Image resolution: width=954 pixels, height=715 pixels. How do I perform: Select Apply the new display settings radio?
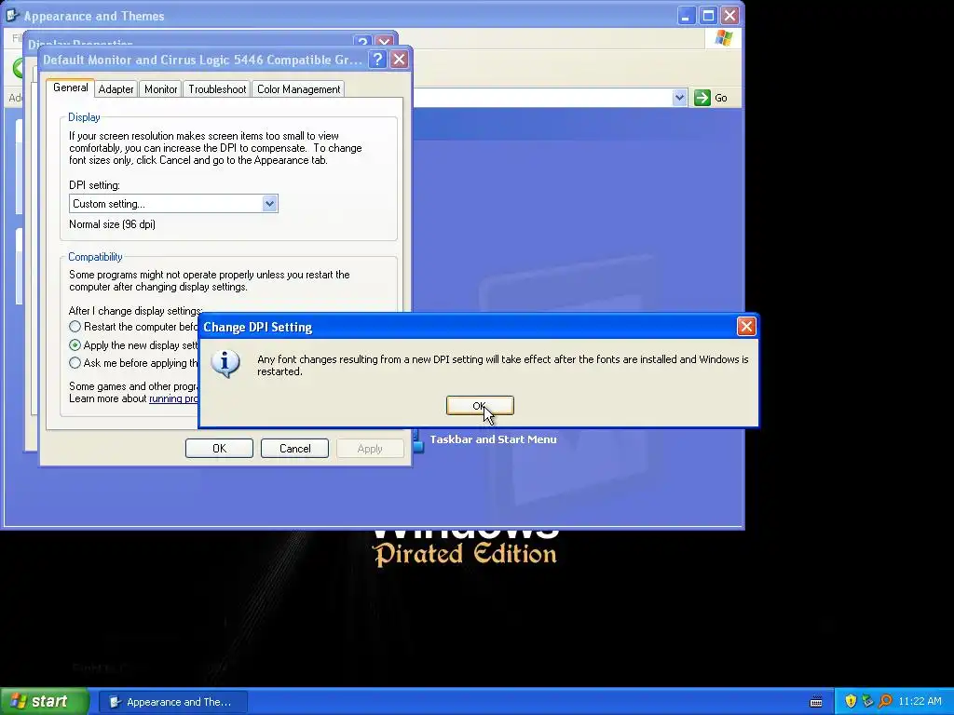(75, 344)
